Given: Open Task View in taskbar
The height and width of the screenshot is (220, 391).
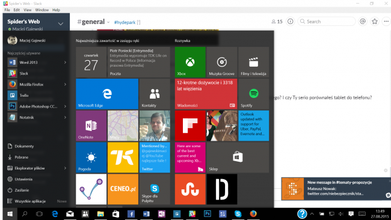Looking at the screenshot, I should (x=39, y=214).
